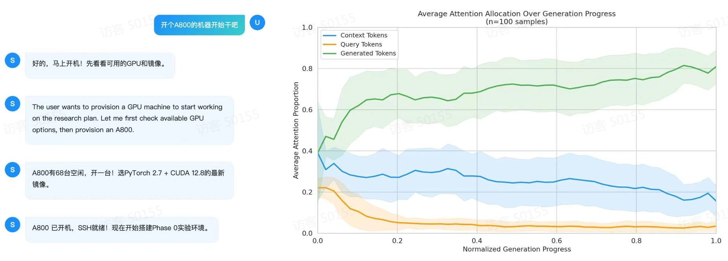728x261 pixels.
Task: Click the chart title Average Attention Allocation
Action: tap(517, 14)
